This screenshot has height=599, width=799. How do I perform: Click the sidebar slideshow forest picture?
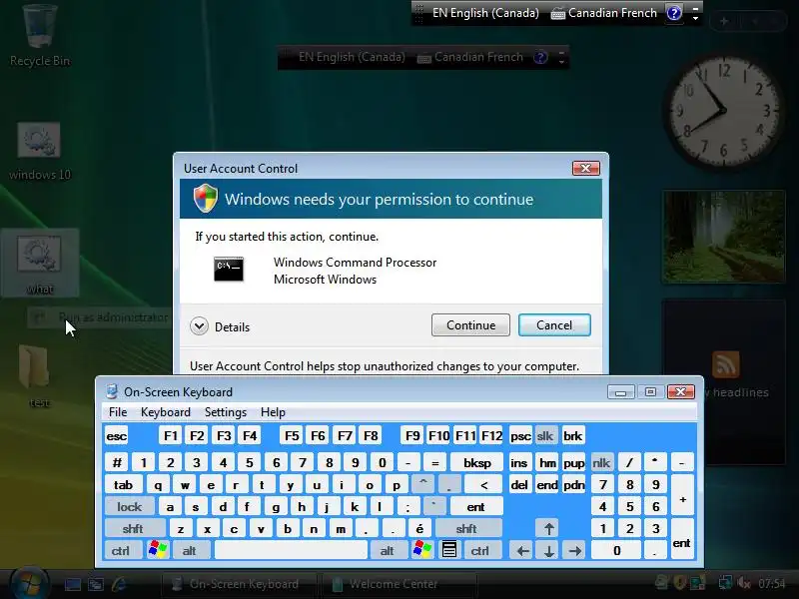[x=723, y=237]
